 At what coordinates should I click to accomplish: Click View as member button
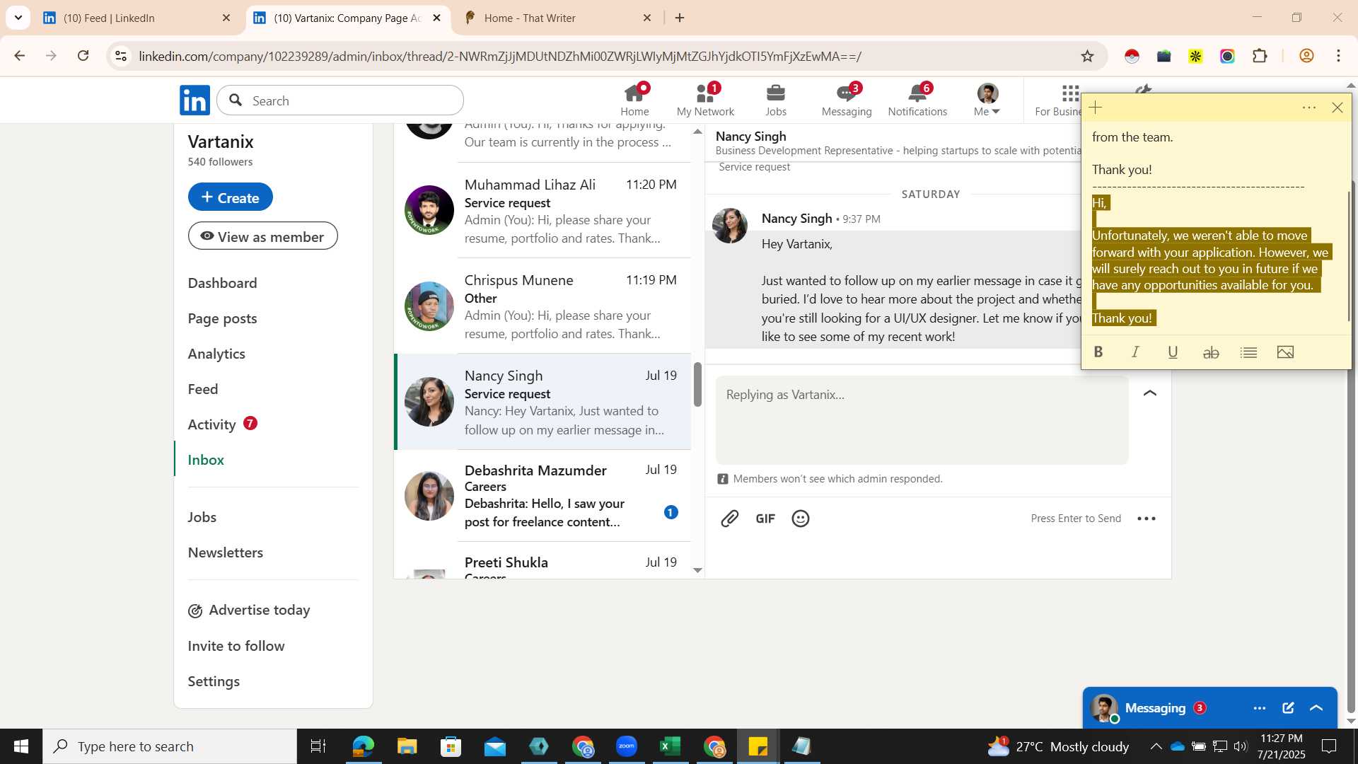(x=262, y=236)
